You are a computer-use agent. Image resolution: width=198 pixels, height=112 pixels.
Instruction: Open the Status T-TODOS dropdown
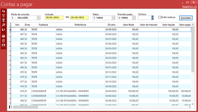pyautogui.click(x=113, y=18)
